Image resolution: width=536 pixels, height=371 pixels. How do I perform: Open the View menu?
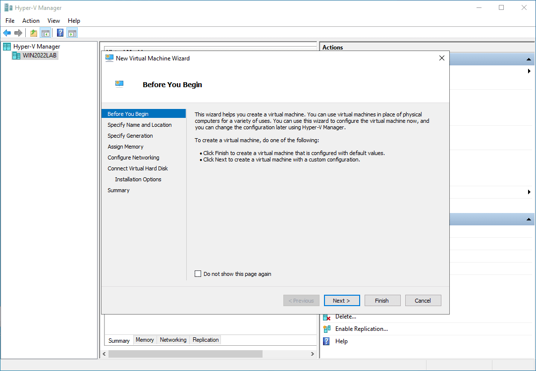[54, 21]
